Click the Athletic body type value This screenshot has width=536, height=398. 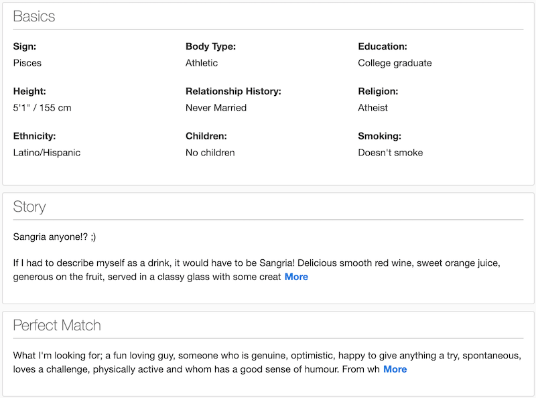tap(202, 63)
